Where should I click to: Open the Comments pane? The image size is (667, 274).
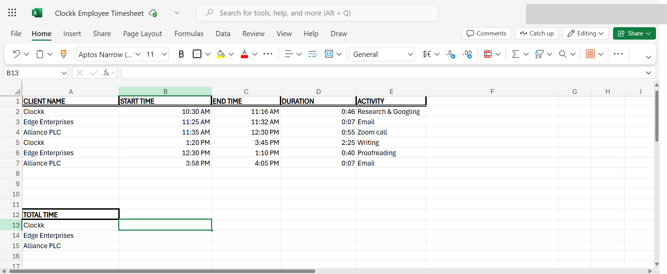click(x=486, y=33)
